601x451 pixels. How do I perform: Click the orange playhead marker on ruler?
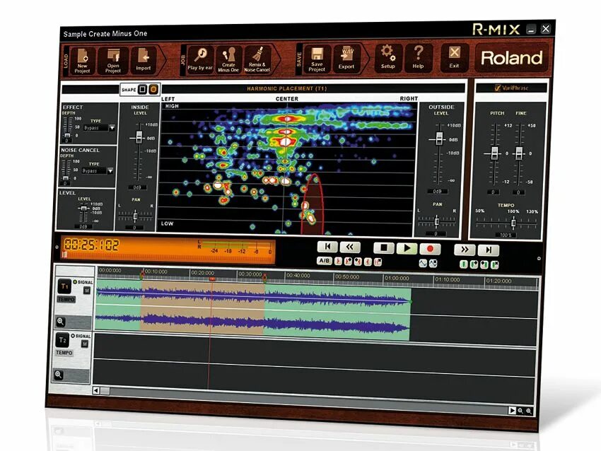[x=212, y=279]
